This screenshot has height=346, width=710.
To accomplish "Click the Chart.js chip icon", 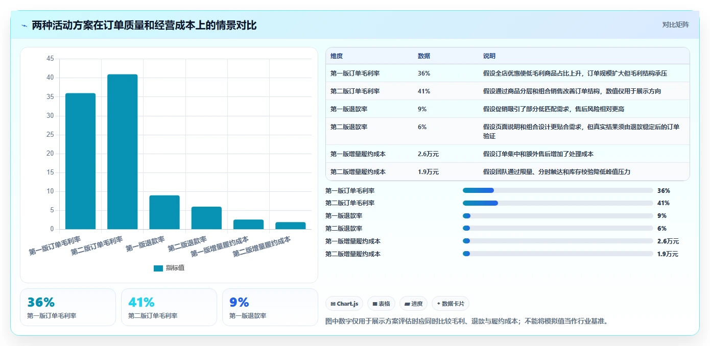I will pyautogui.click(x=333, y=304).
